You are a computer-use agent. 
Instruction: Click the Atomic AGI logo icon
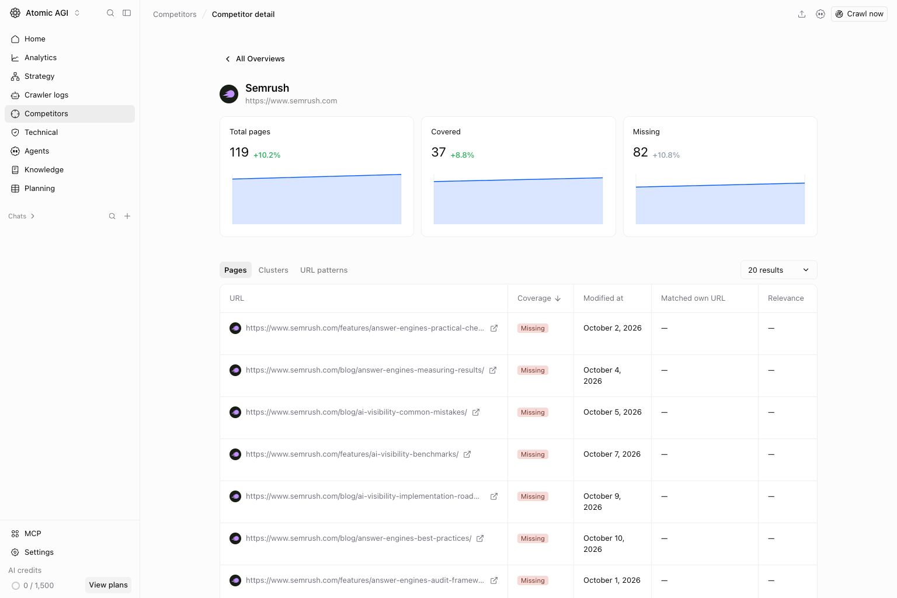pyautogui.click(x=15, y=13)
